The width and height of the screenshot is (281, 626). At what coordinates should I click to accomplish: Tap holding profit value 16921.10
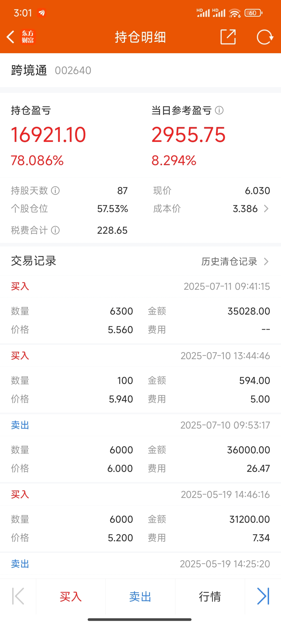48,135
